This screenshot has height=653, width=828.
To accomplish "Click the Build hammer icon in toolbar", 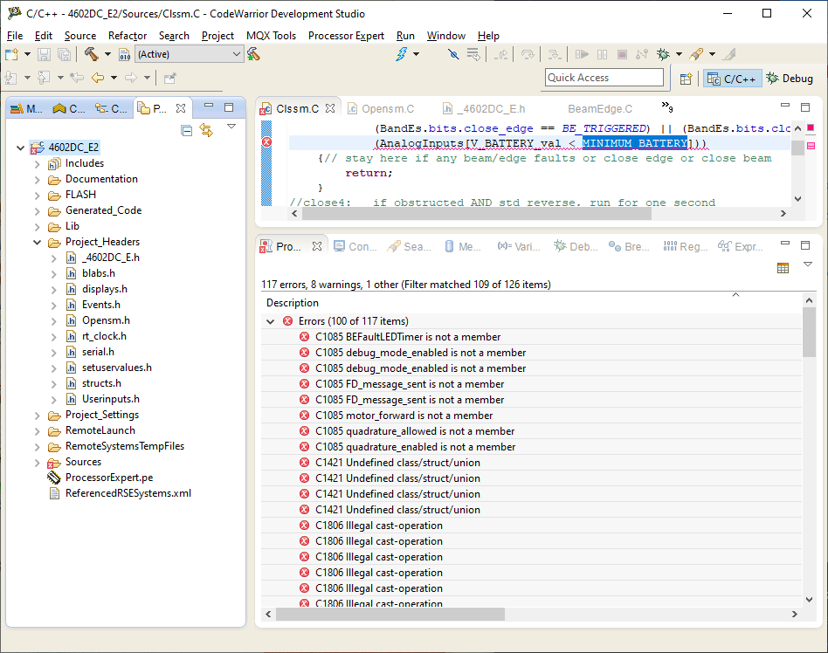I will coord(91,54).
